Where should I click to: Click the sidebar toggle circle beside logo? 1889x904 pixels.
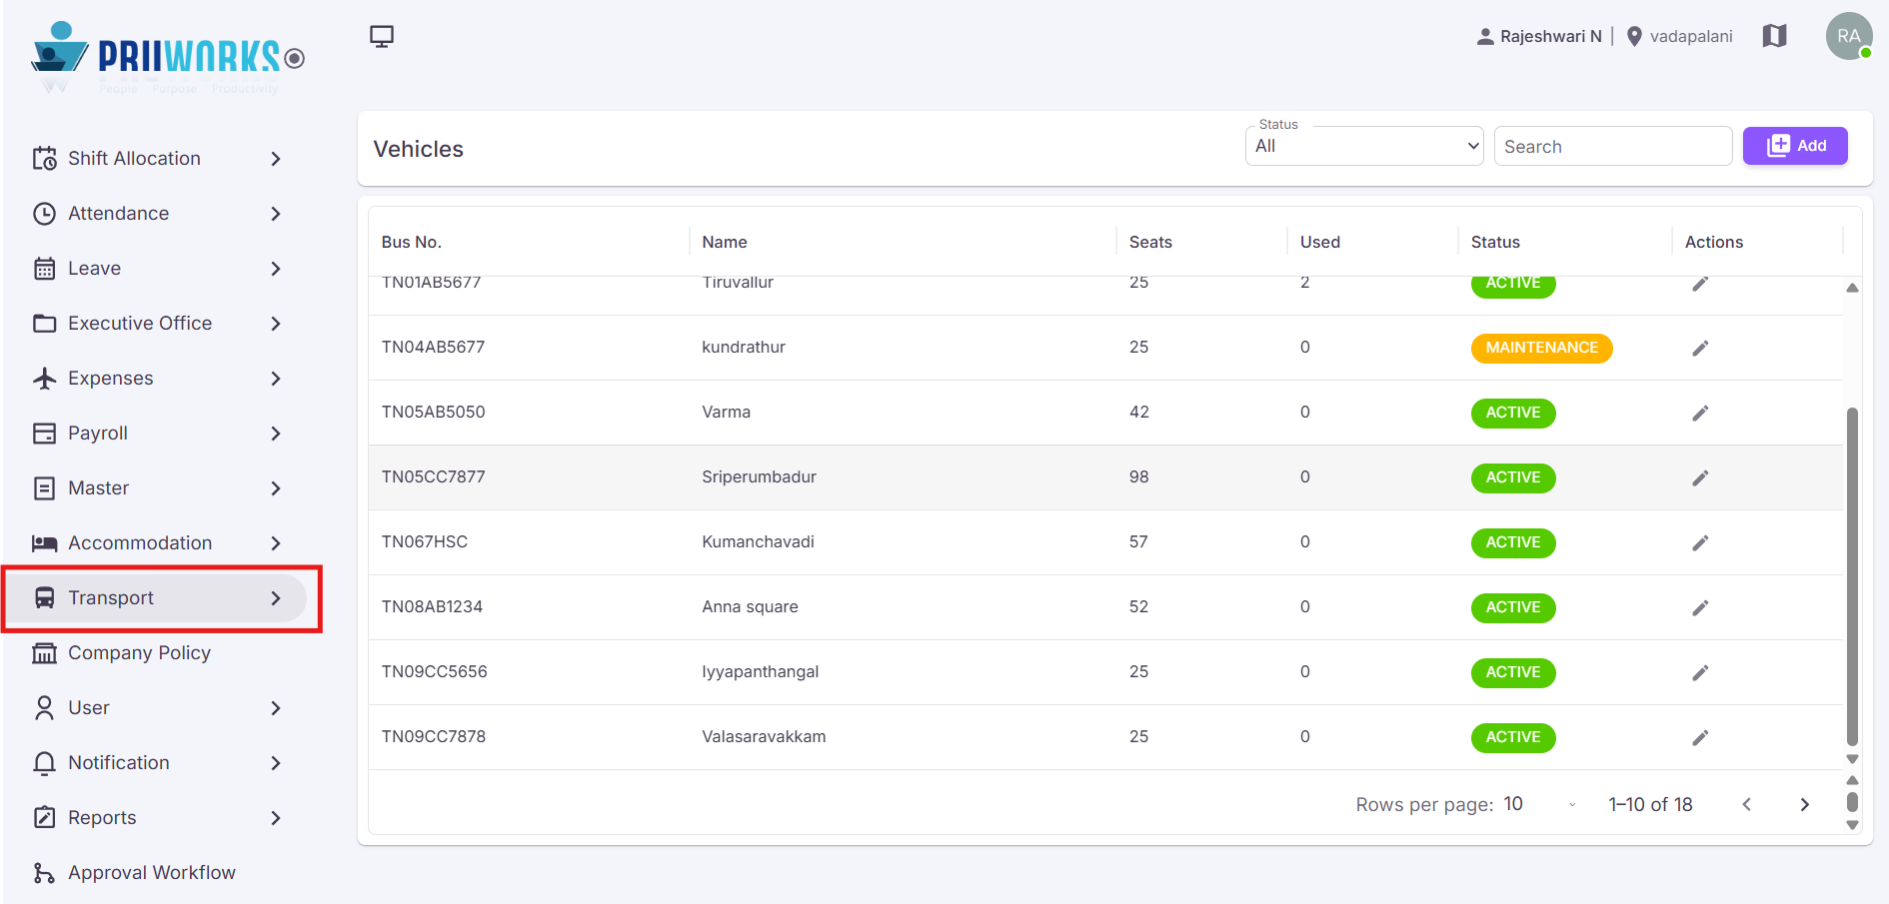(x=294, y=58)
